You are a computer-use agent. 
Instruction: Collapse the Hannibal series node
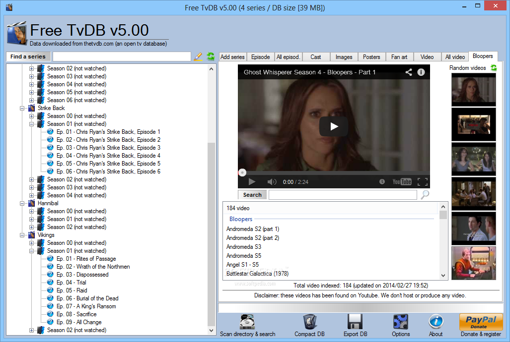pos(22,203)
